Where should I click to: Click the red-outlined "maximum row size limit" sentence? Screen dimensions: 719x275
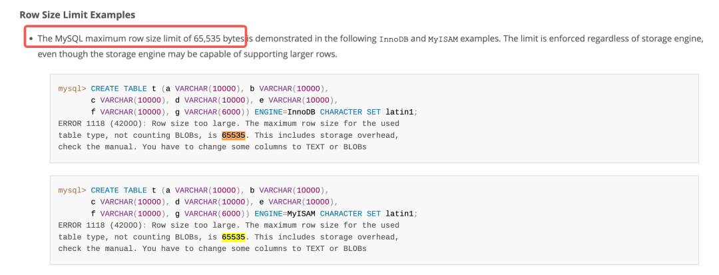[x=140, y=38]
